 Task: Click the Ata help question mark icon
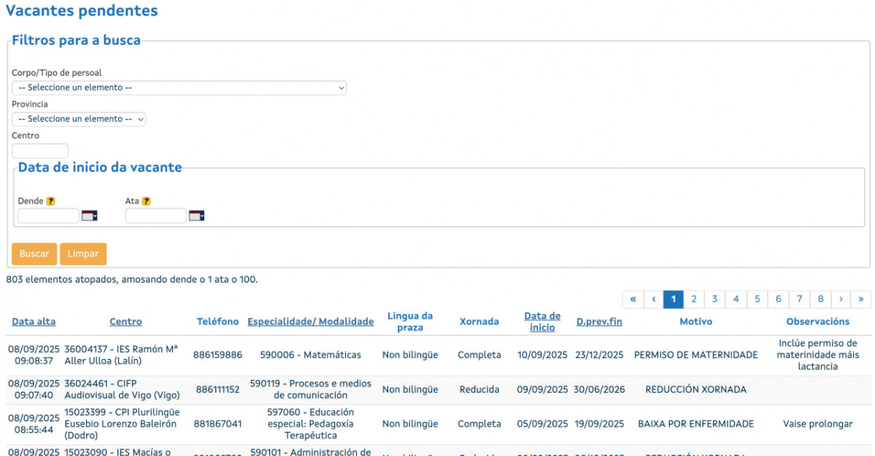point(146,201)
